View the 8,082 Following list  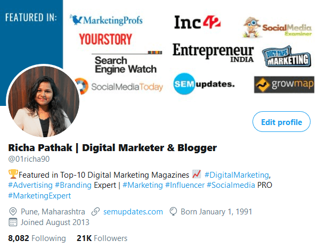pos(37,238)
